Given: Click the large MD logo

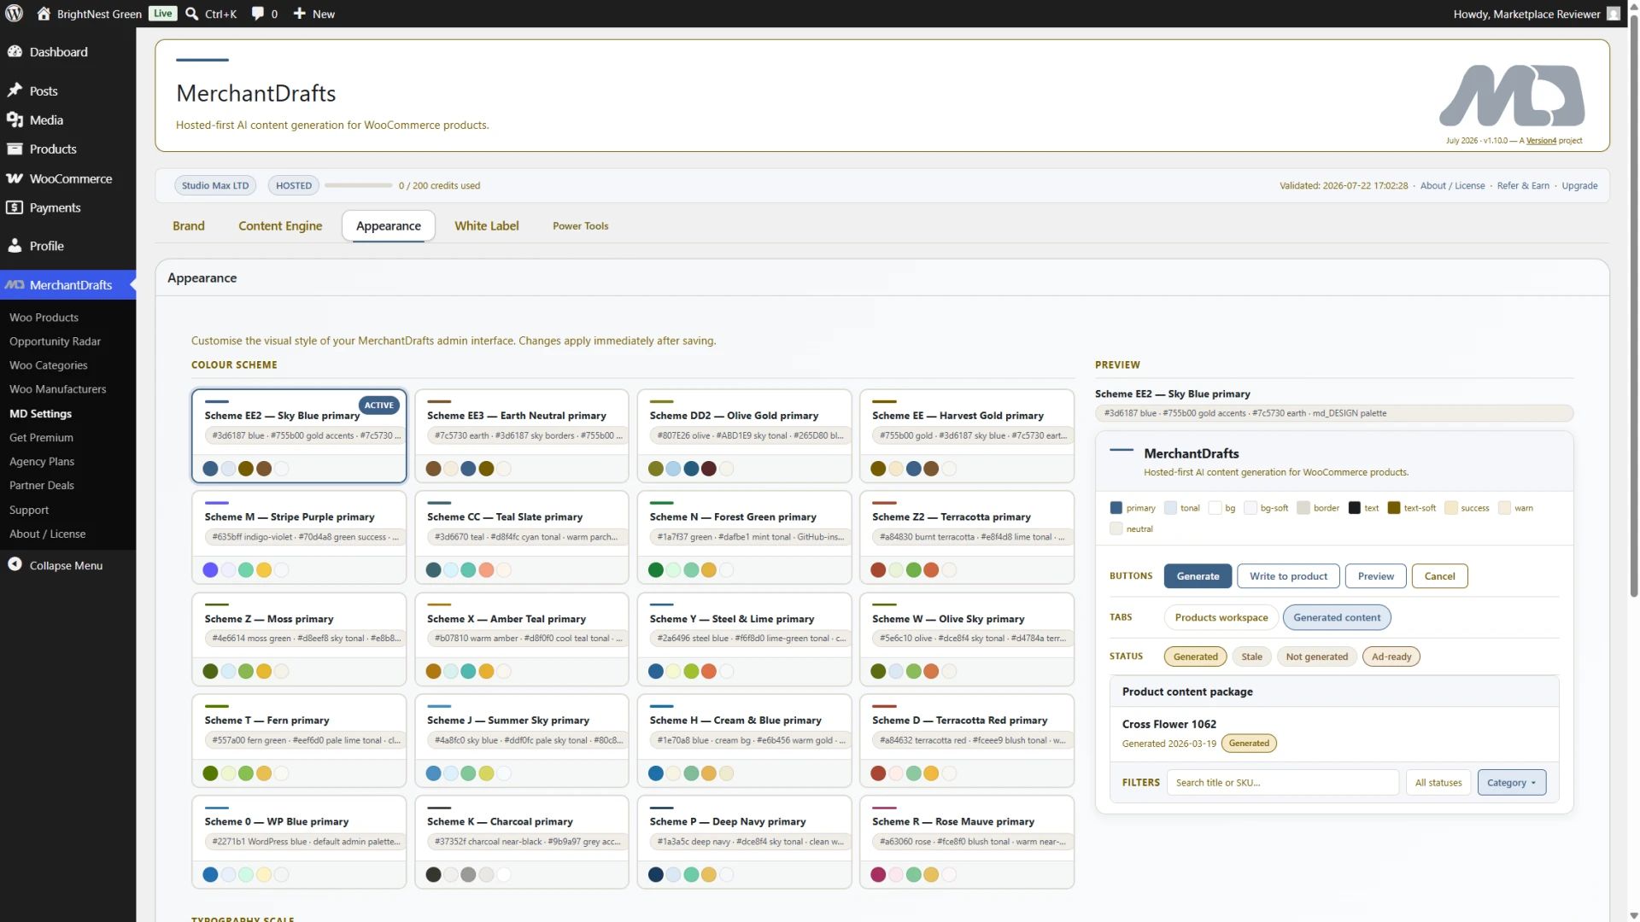Looking at the screenshot, I should 1512,96.
